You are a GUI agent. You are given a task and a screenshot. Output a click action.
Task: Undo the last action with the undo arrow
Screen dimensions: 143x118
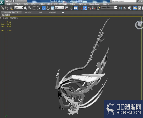click(x=17, y=1)
